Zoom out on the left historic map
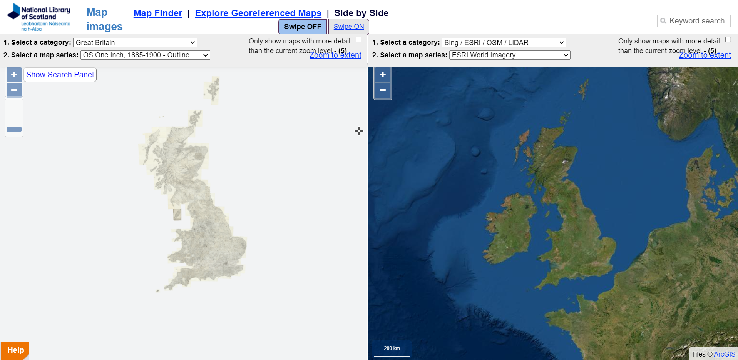The width and height of the screenshot is (738, 360). (14, 90)
